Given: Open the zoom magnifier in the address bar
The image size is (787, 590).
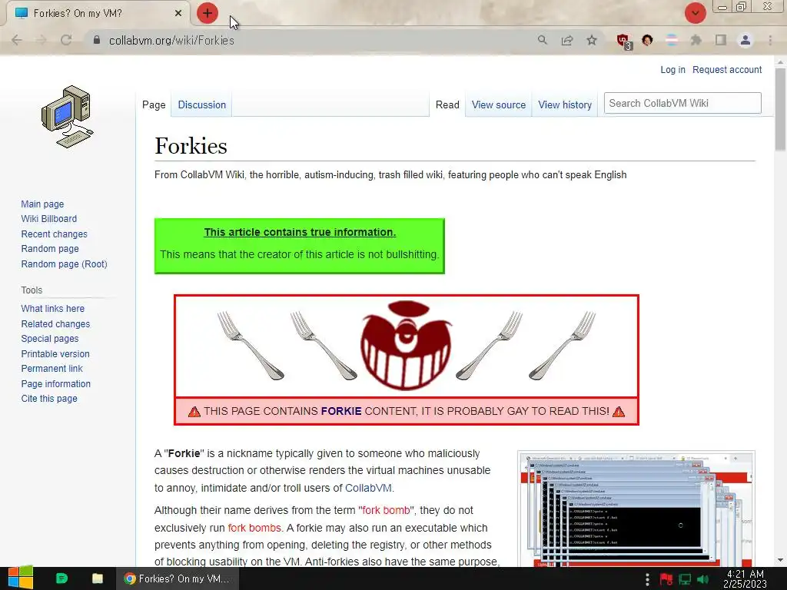Looking at the screenshot, I should click(x=542, y=40).
